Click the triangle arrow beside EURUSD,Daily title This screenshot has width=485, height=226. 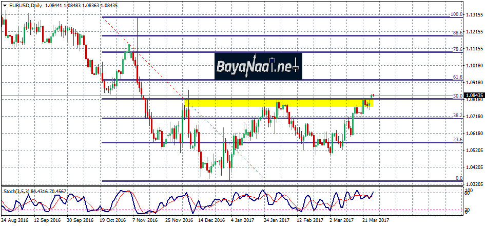pos(4,5)
